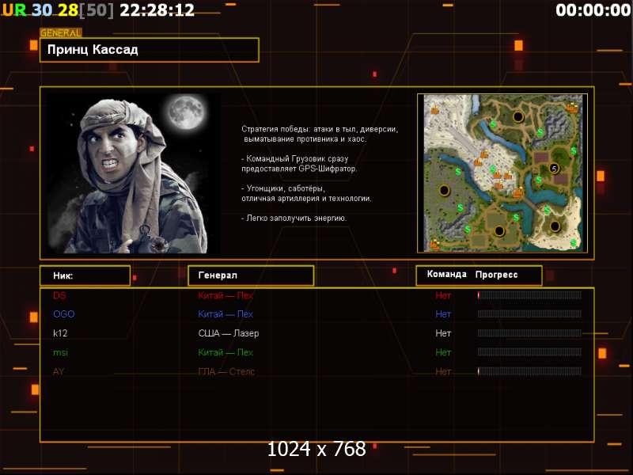Click the light-blue 30 counter at top
Image resolution: width=633 pixels, height=475 pixels.
point(42,10)
